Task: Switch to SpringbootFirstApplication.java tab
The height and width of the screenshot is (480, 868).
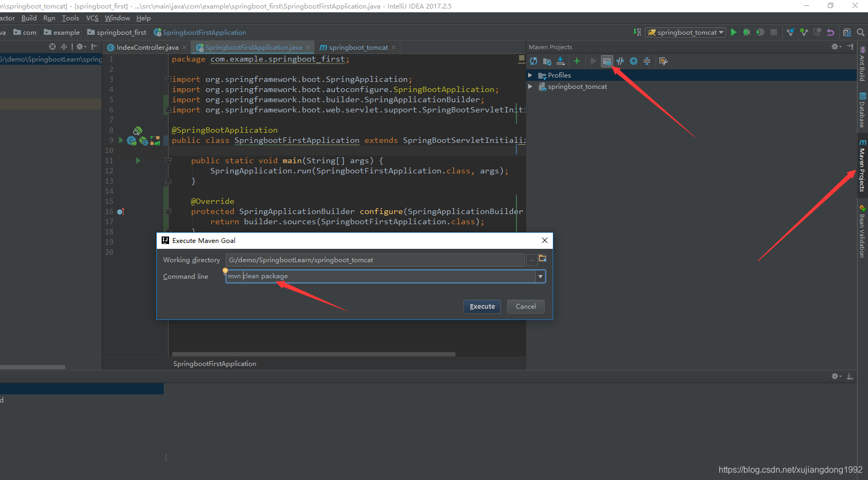Action: [x=253, y=48]
